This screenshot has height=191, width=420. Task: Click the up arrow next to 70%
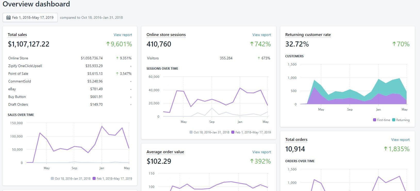[x=394, y=44]
